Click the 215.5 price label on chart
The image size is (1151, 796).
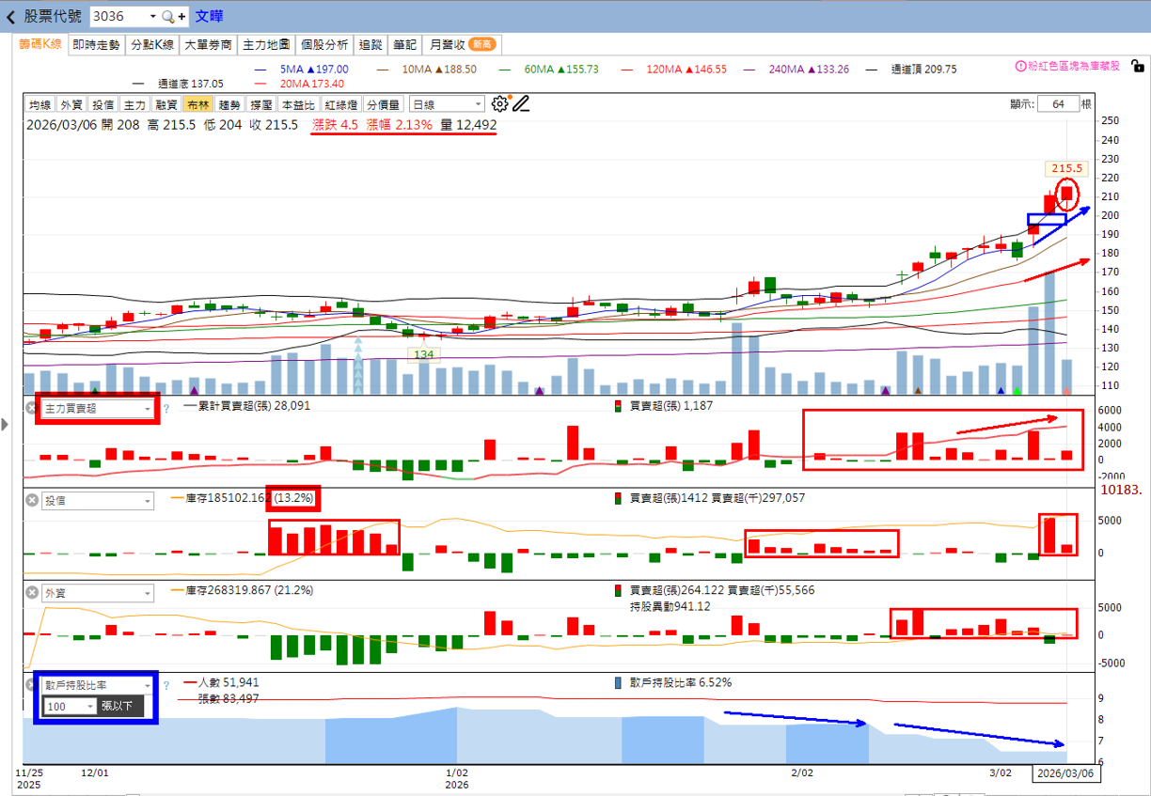(x=1067, y=169)
